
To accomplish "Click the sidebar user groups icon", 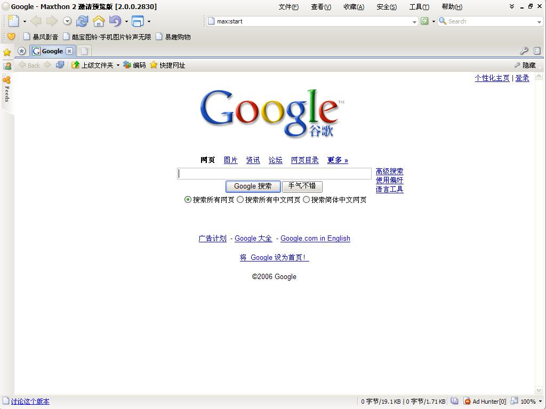I will (x=7, y=66).
